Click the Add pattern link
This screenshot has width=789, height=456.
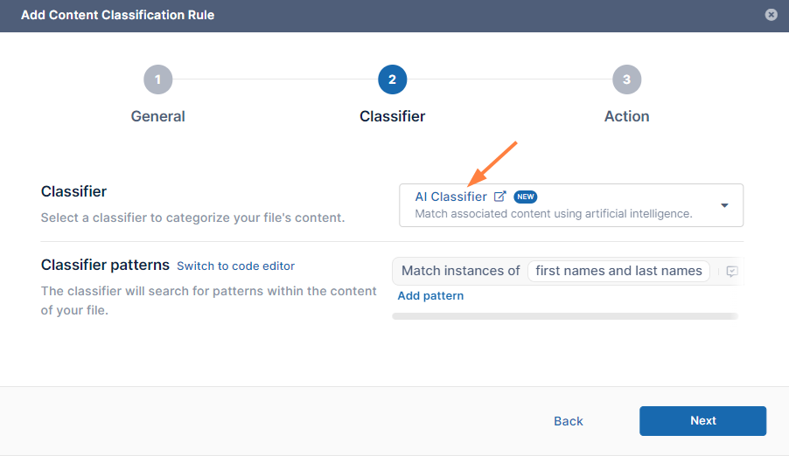[430, 296]
